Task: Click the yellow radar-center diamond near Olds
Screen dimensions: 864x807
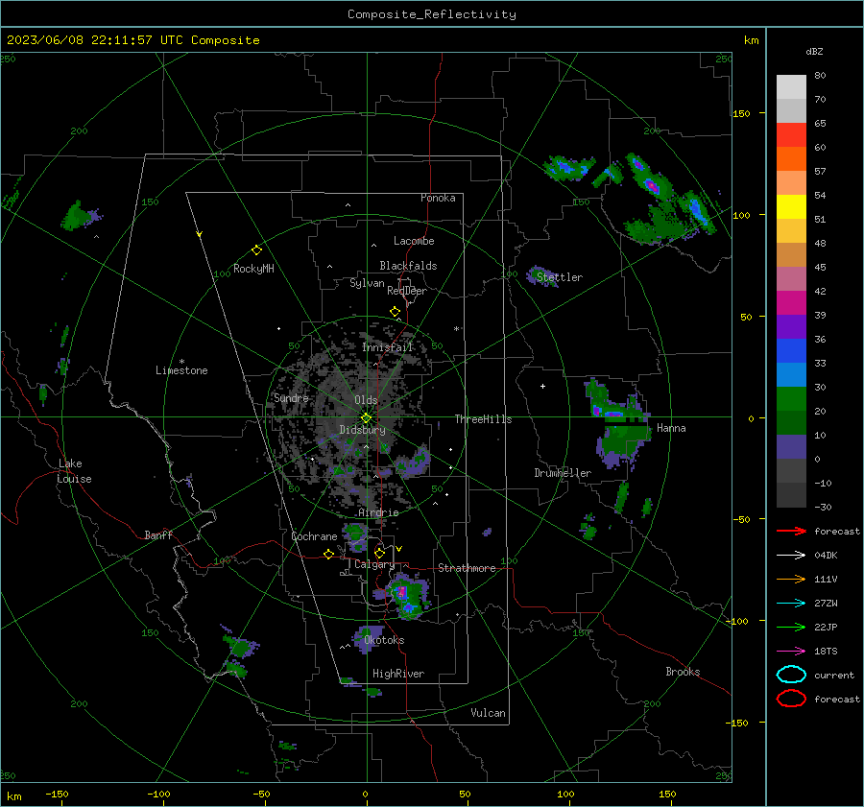Action: [367, 418]
